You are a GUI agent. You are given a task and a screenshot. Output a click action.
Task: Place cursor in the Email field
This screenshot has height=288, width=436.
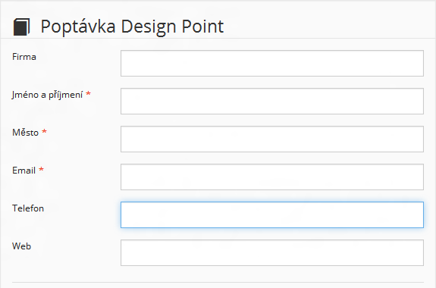click(x=272, y=177)
